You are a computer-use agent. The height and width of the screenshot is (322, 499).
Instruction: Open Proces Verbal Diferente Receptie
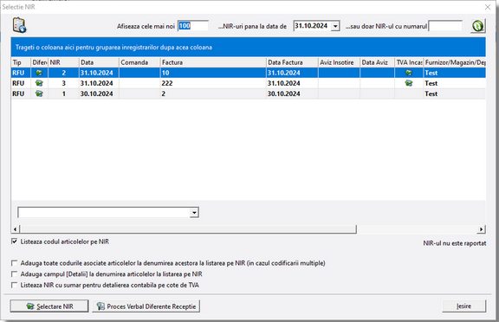pos(146,306)
